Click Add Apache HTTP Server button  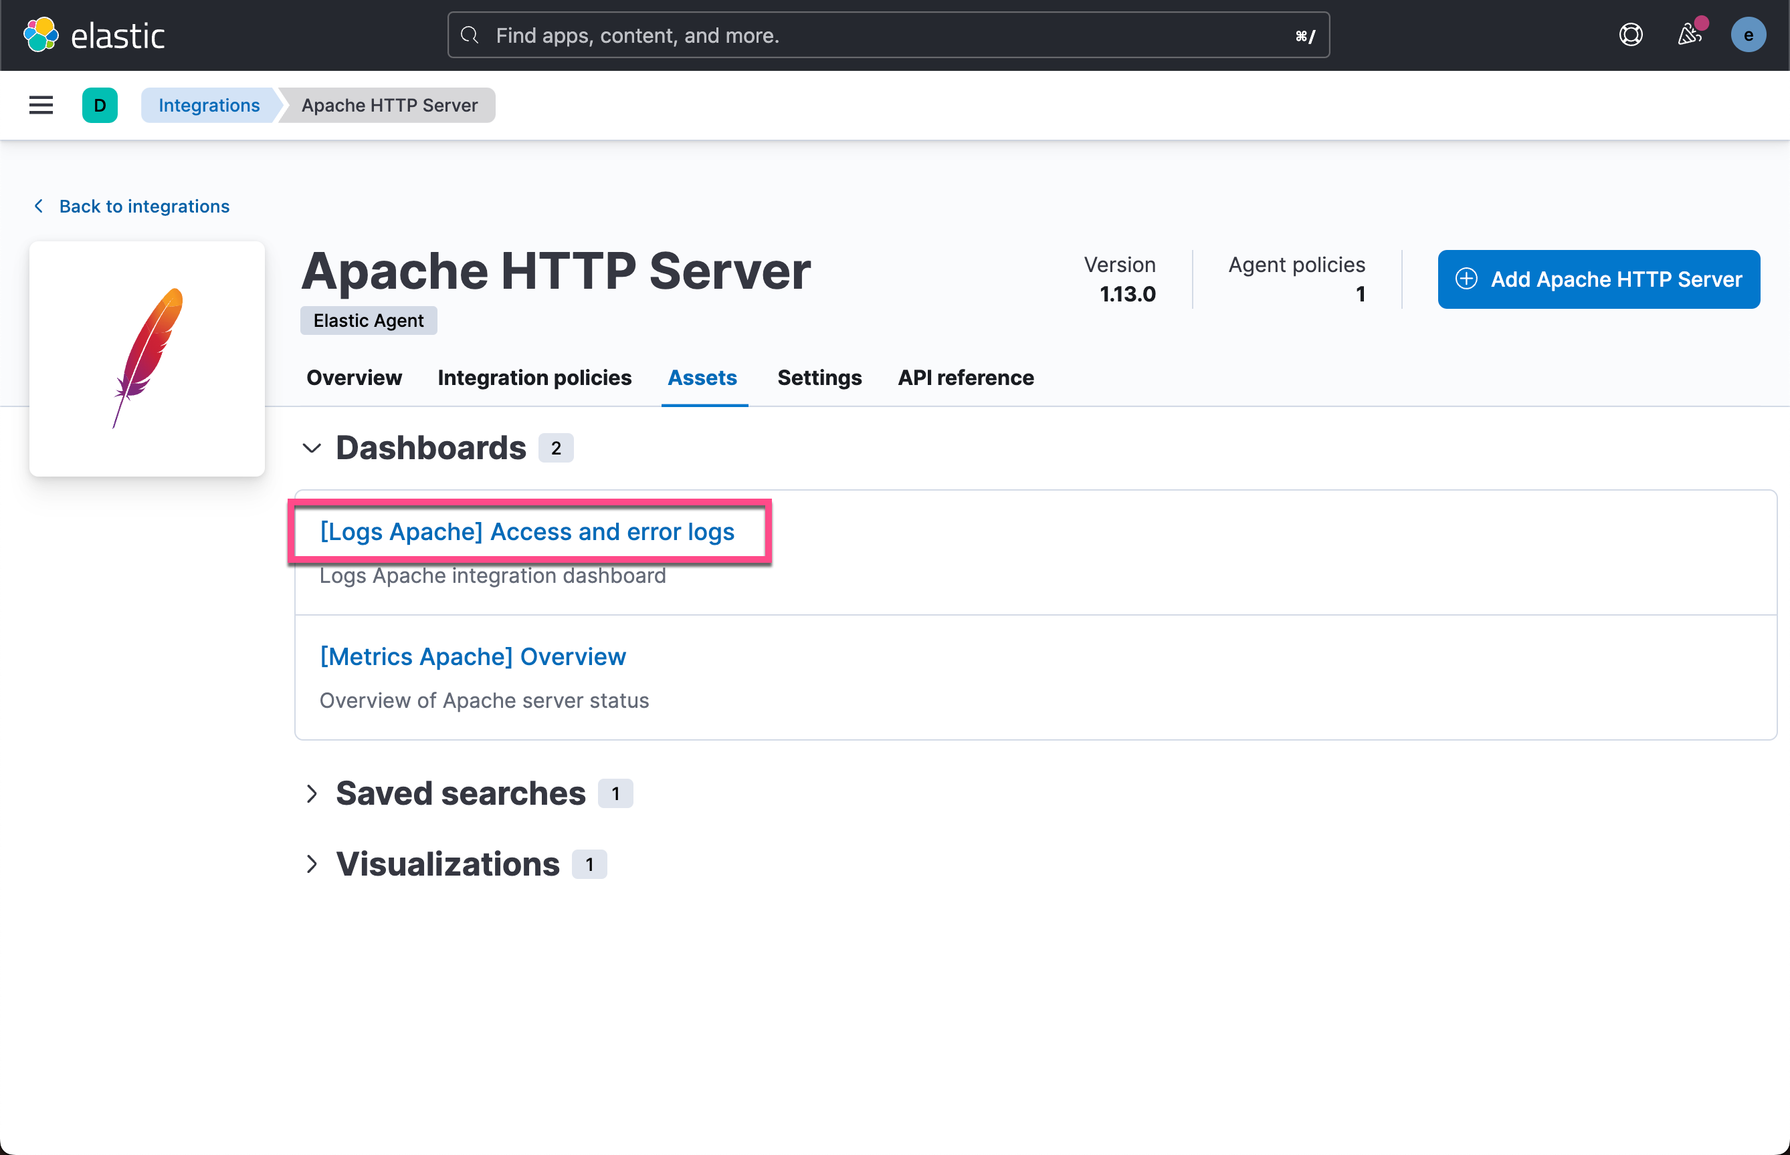[x=1598, y=279]
